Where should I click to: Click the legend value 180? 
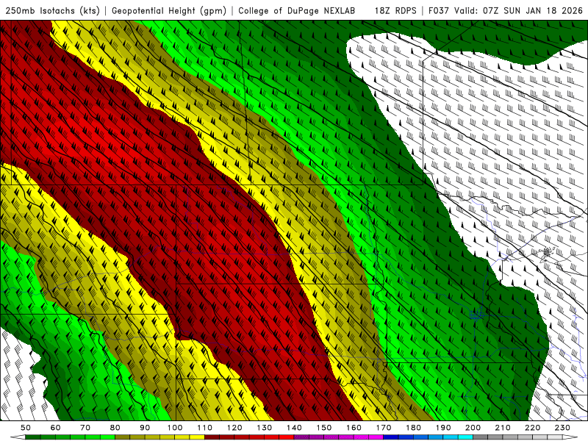[413, 428]
